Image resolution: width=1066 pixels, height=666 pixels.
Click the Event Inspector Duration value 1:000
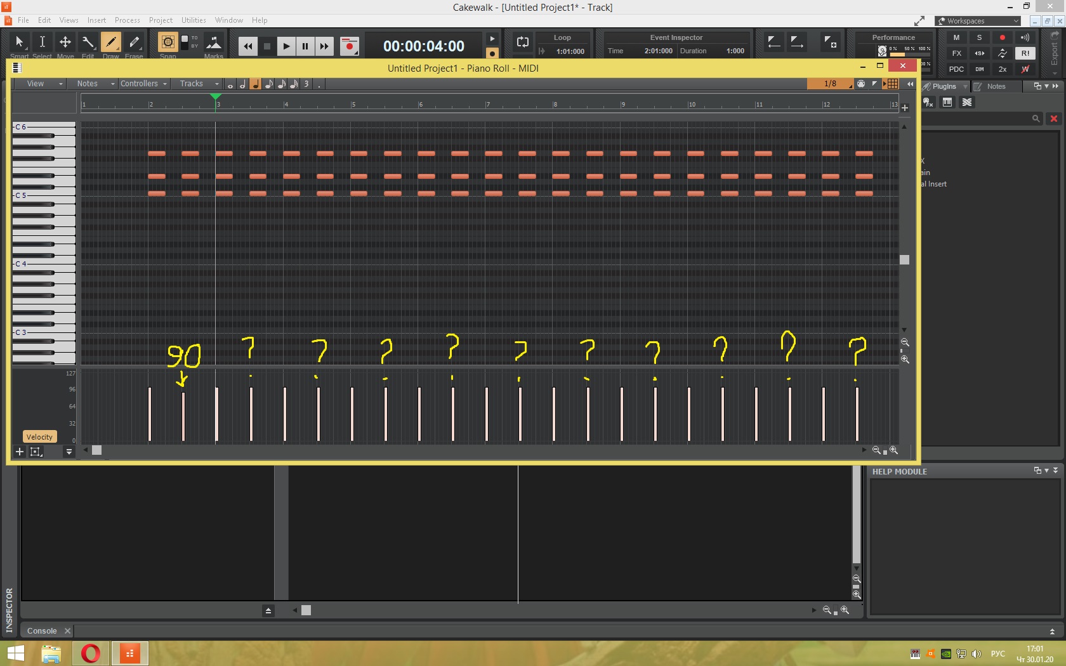[x=735, y=51]
